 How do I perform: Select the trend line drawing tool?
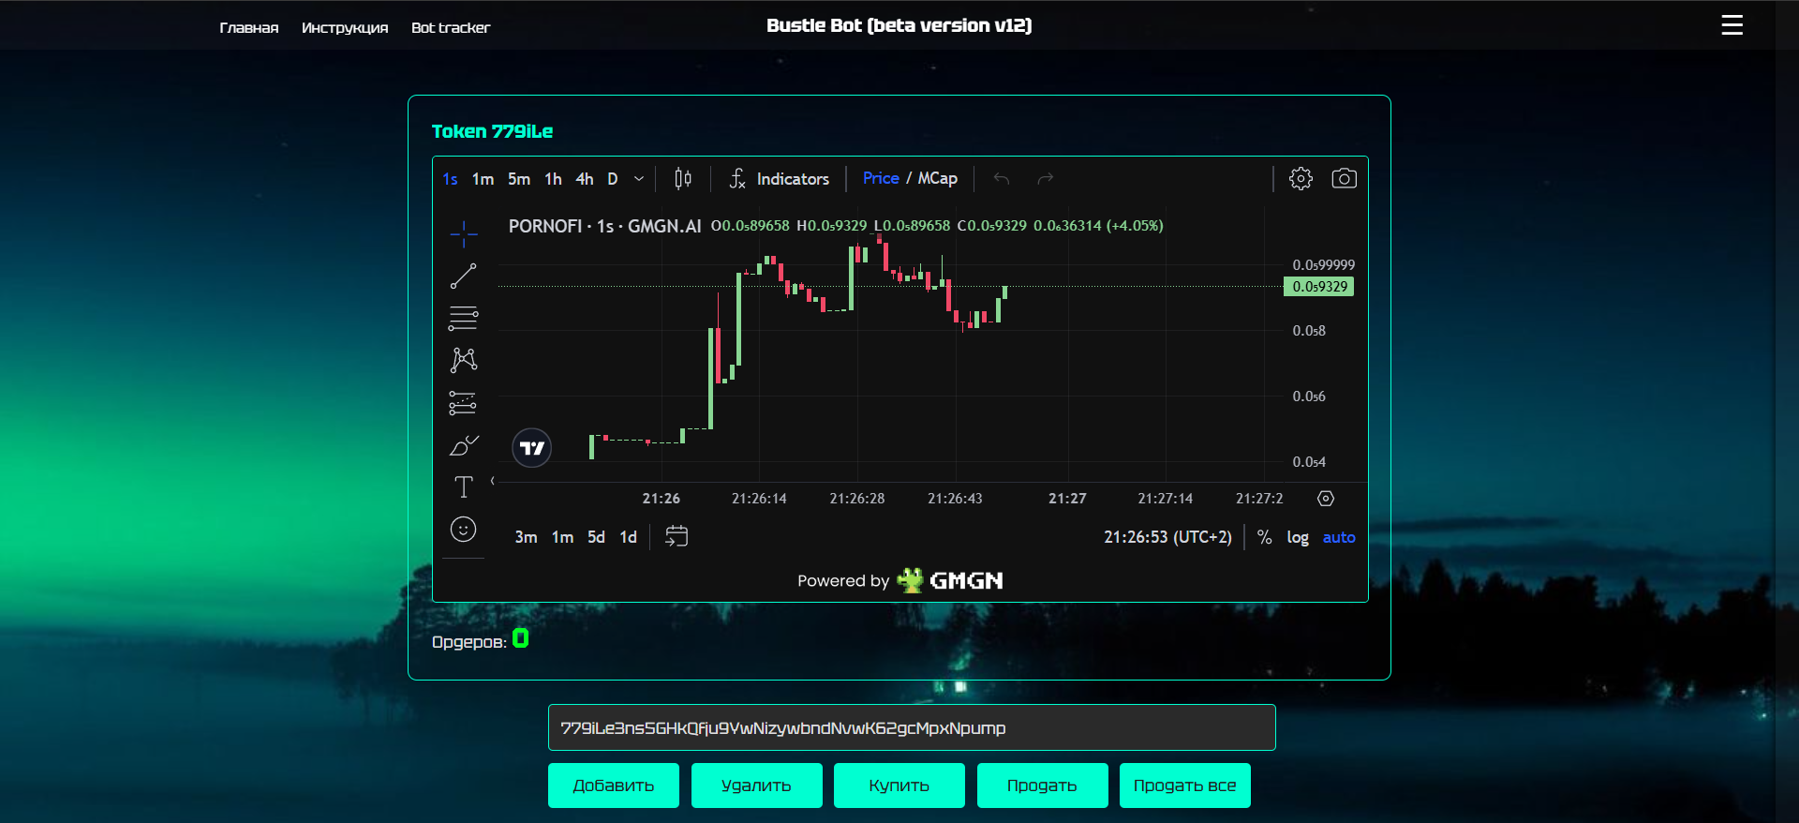[463, 276]
